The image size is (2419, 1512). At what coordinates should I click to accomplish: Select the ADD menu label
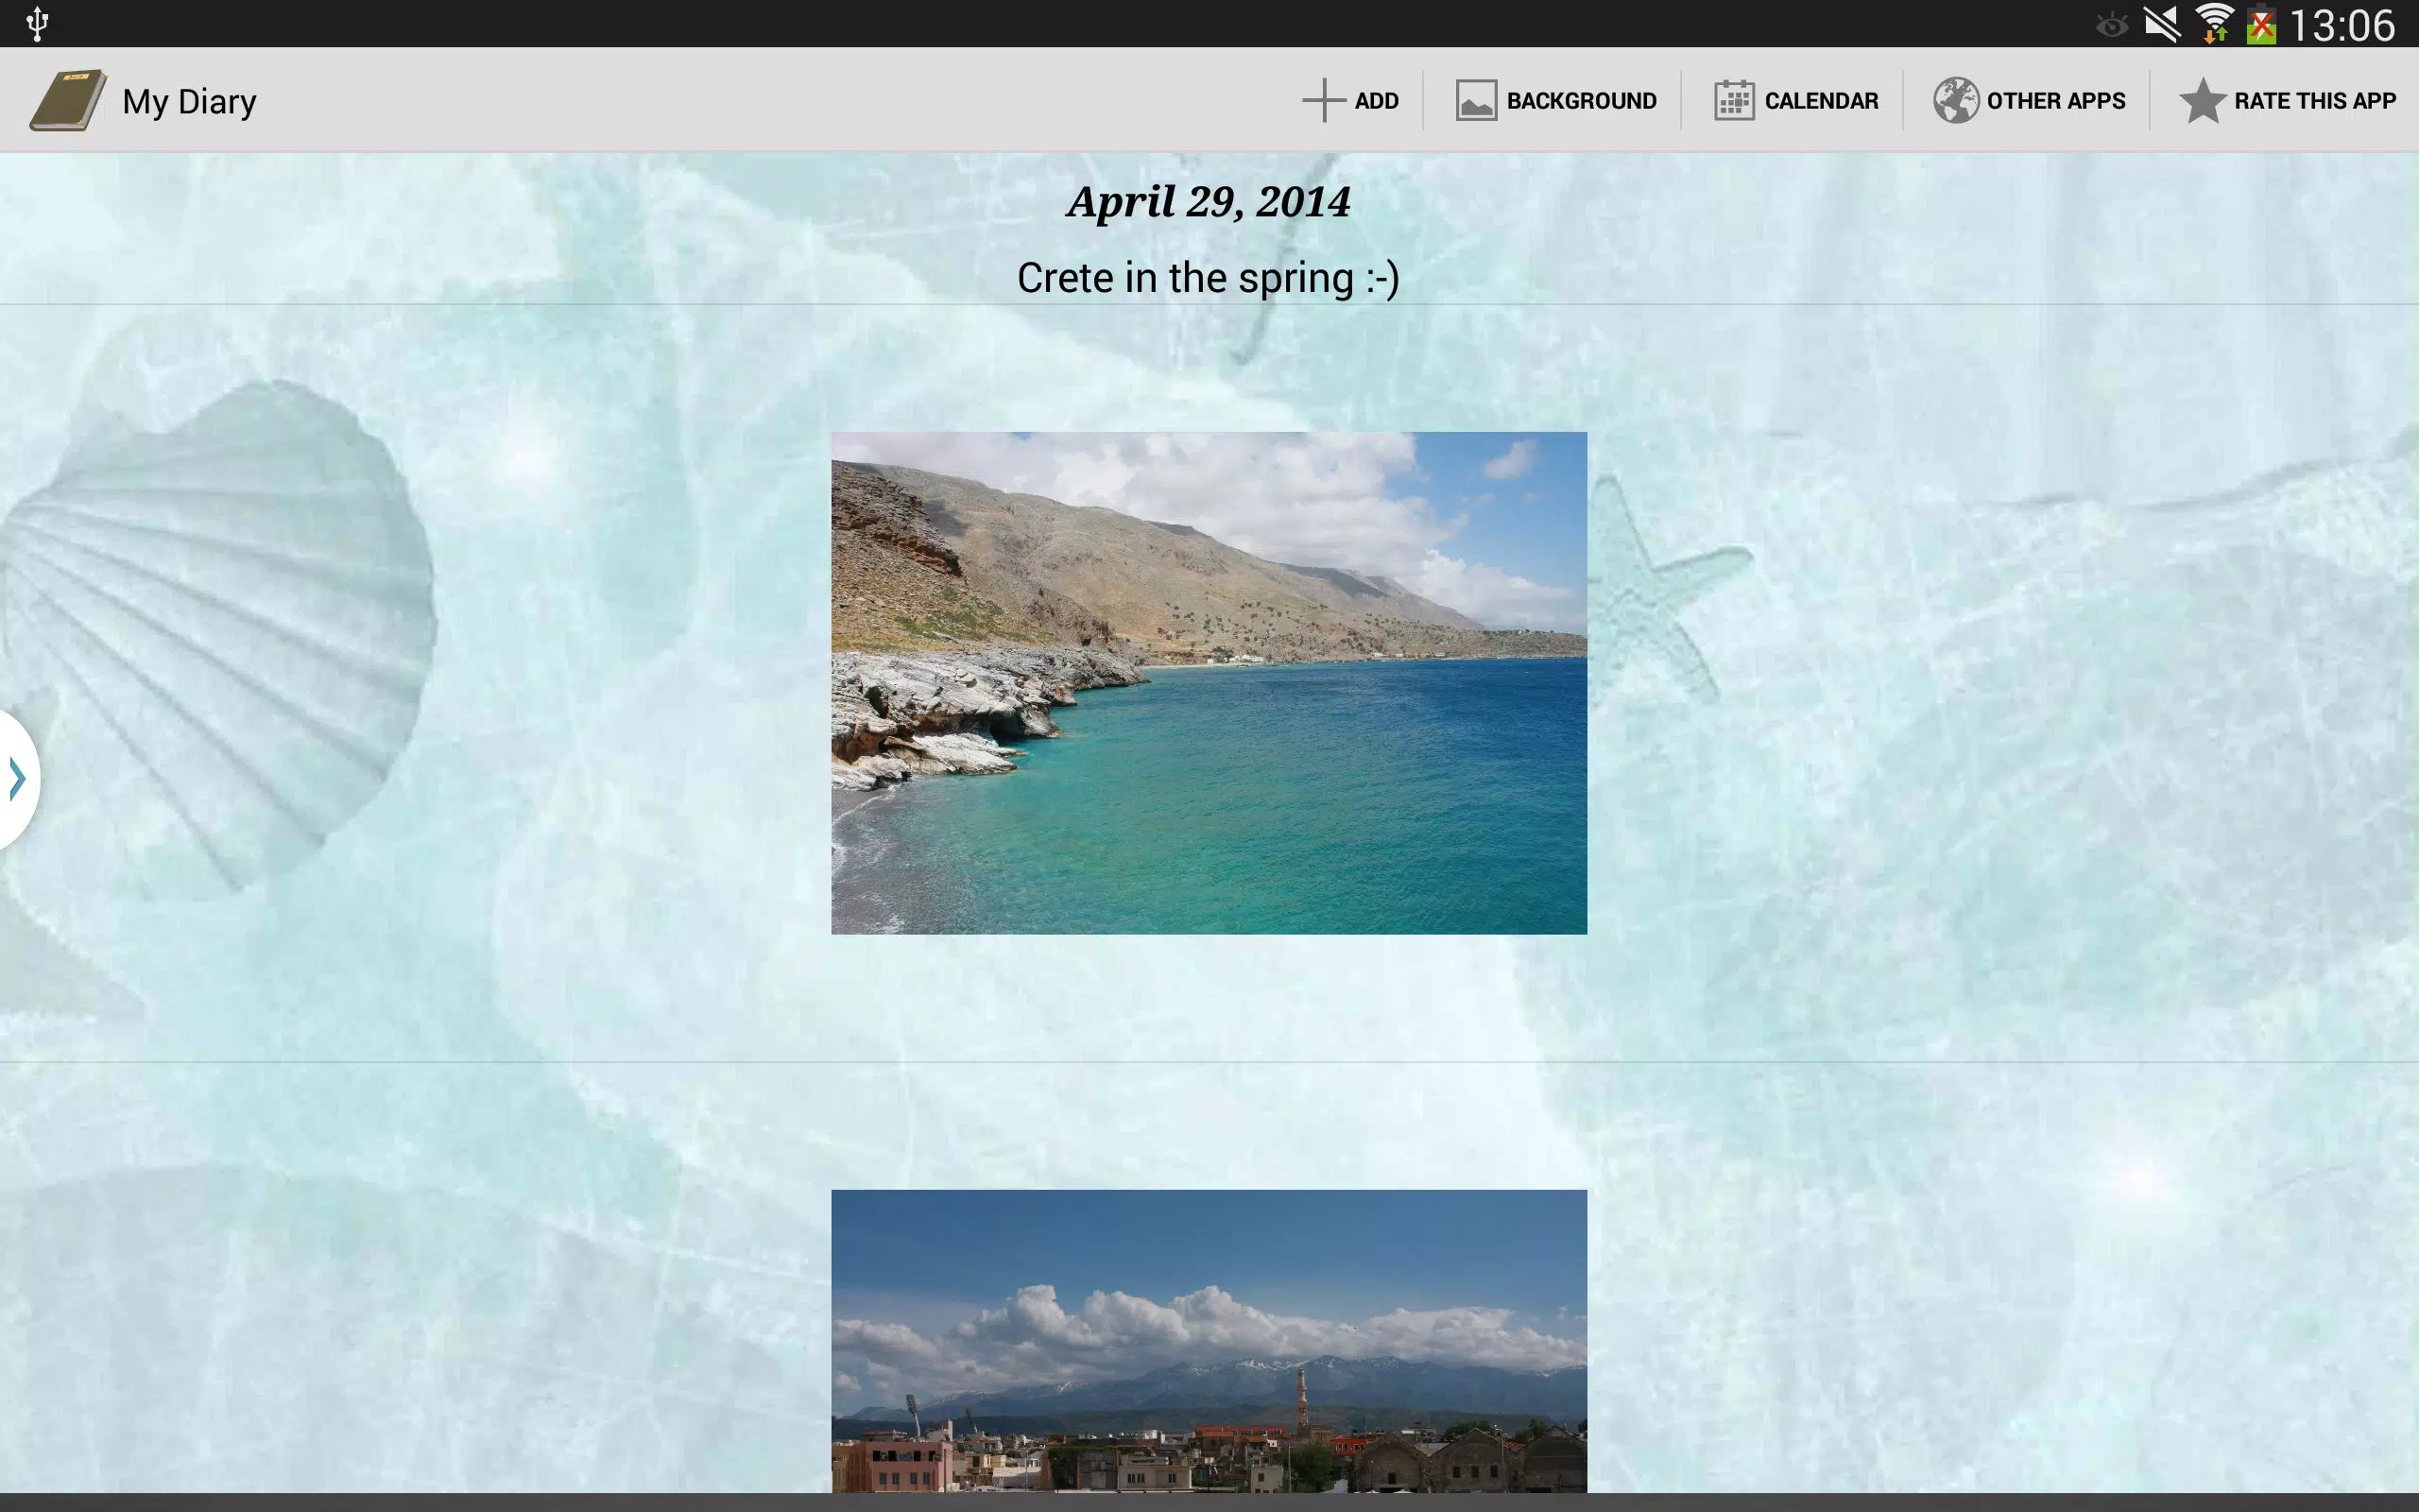[1377, 101]
